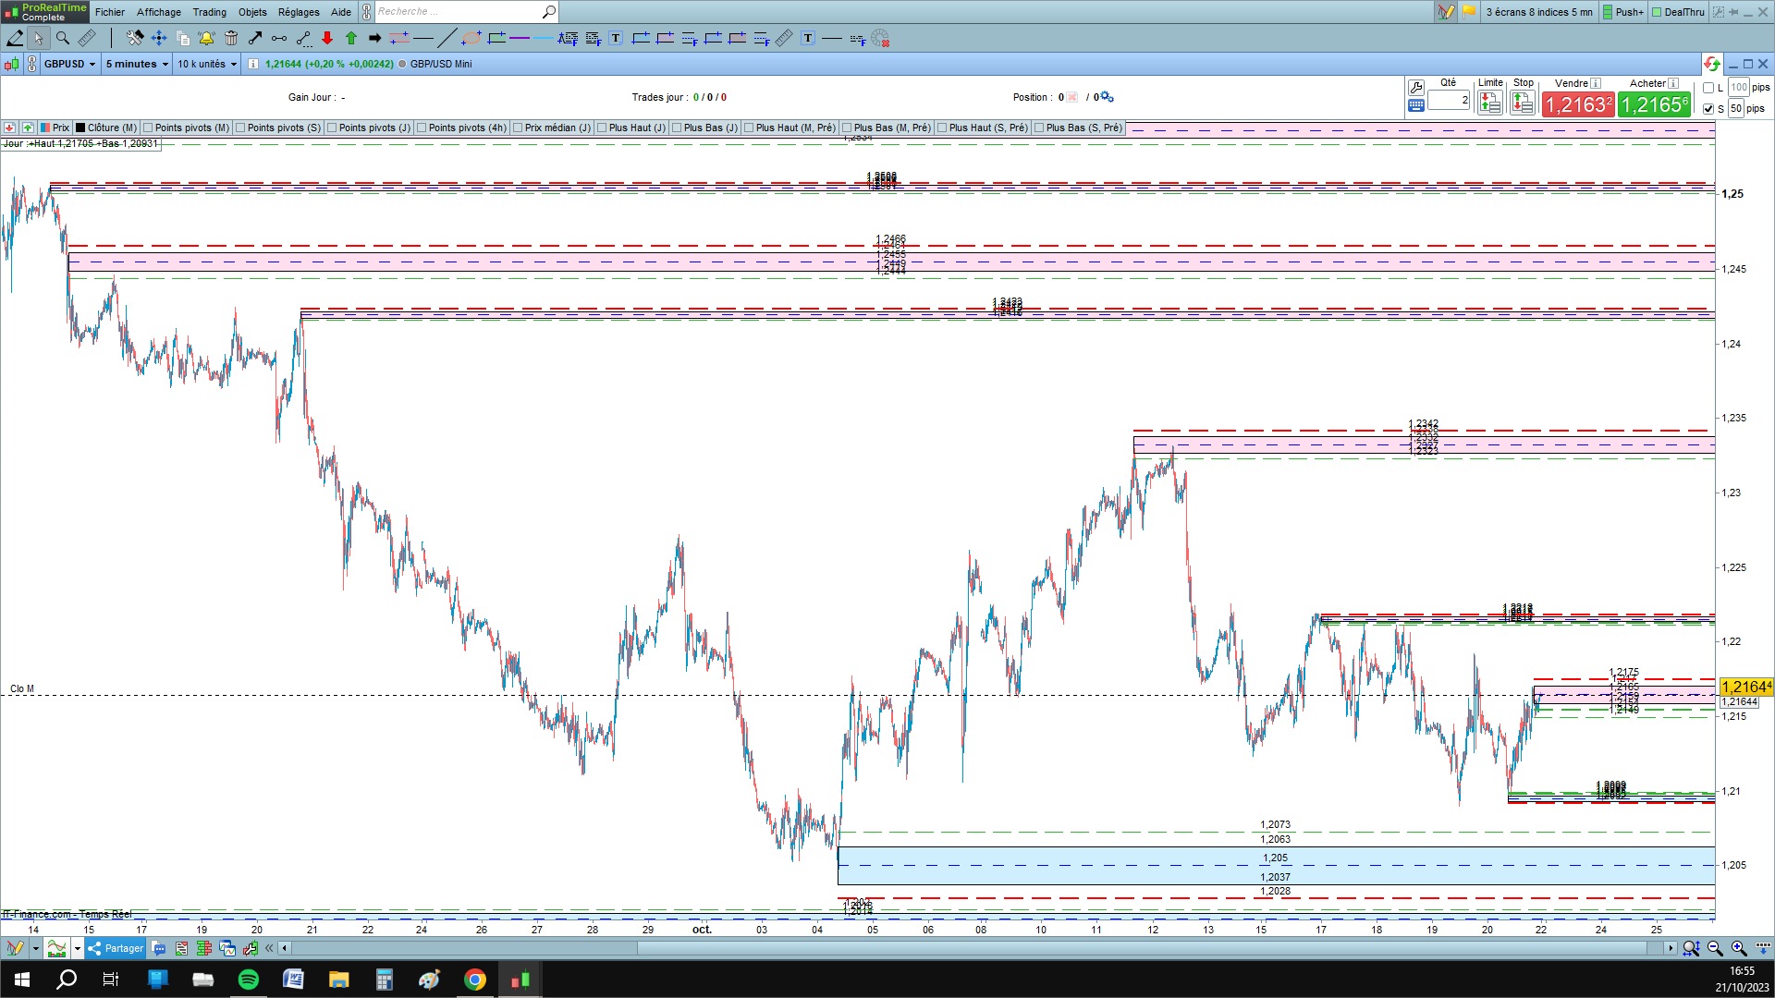This screenshot has width=1775, height=998.
Task: Open the wrench order settings icon
Action: (1415, 88)
